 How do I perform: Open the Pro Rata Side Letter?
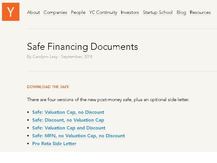click(x=54, y=144)
